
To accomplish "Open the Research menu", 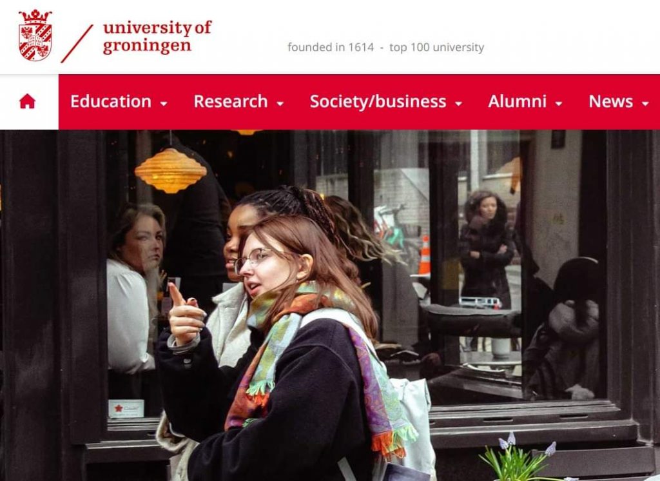I will click(x=231, y=101).
